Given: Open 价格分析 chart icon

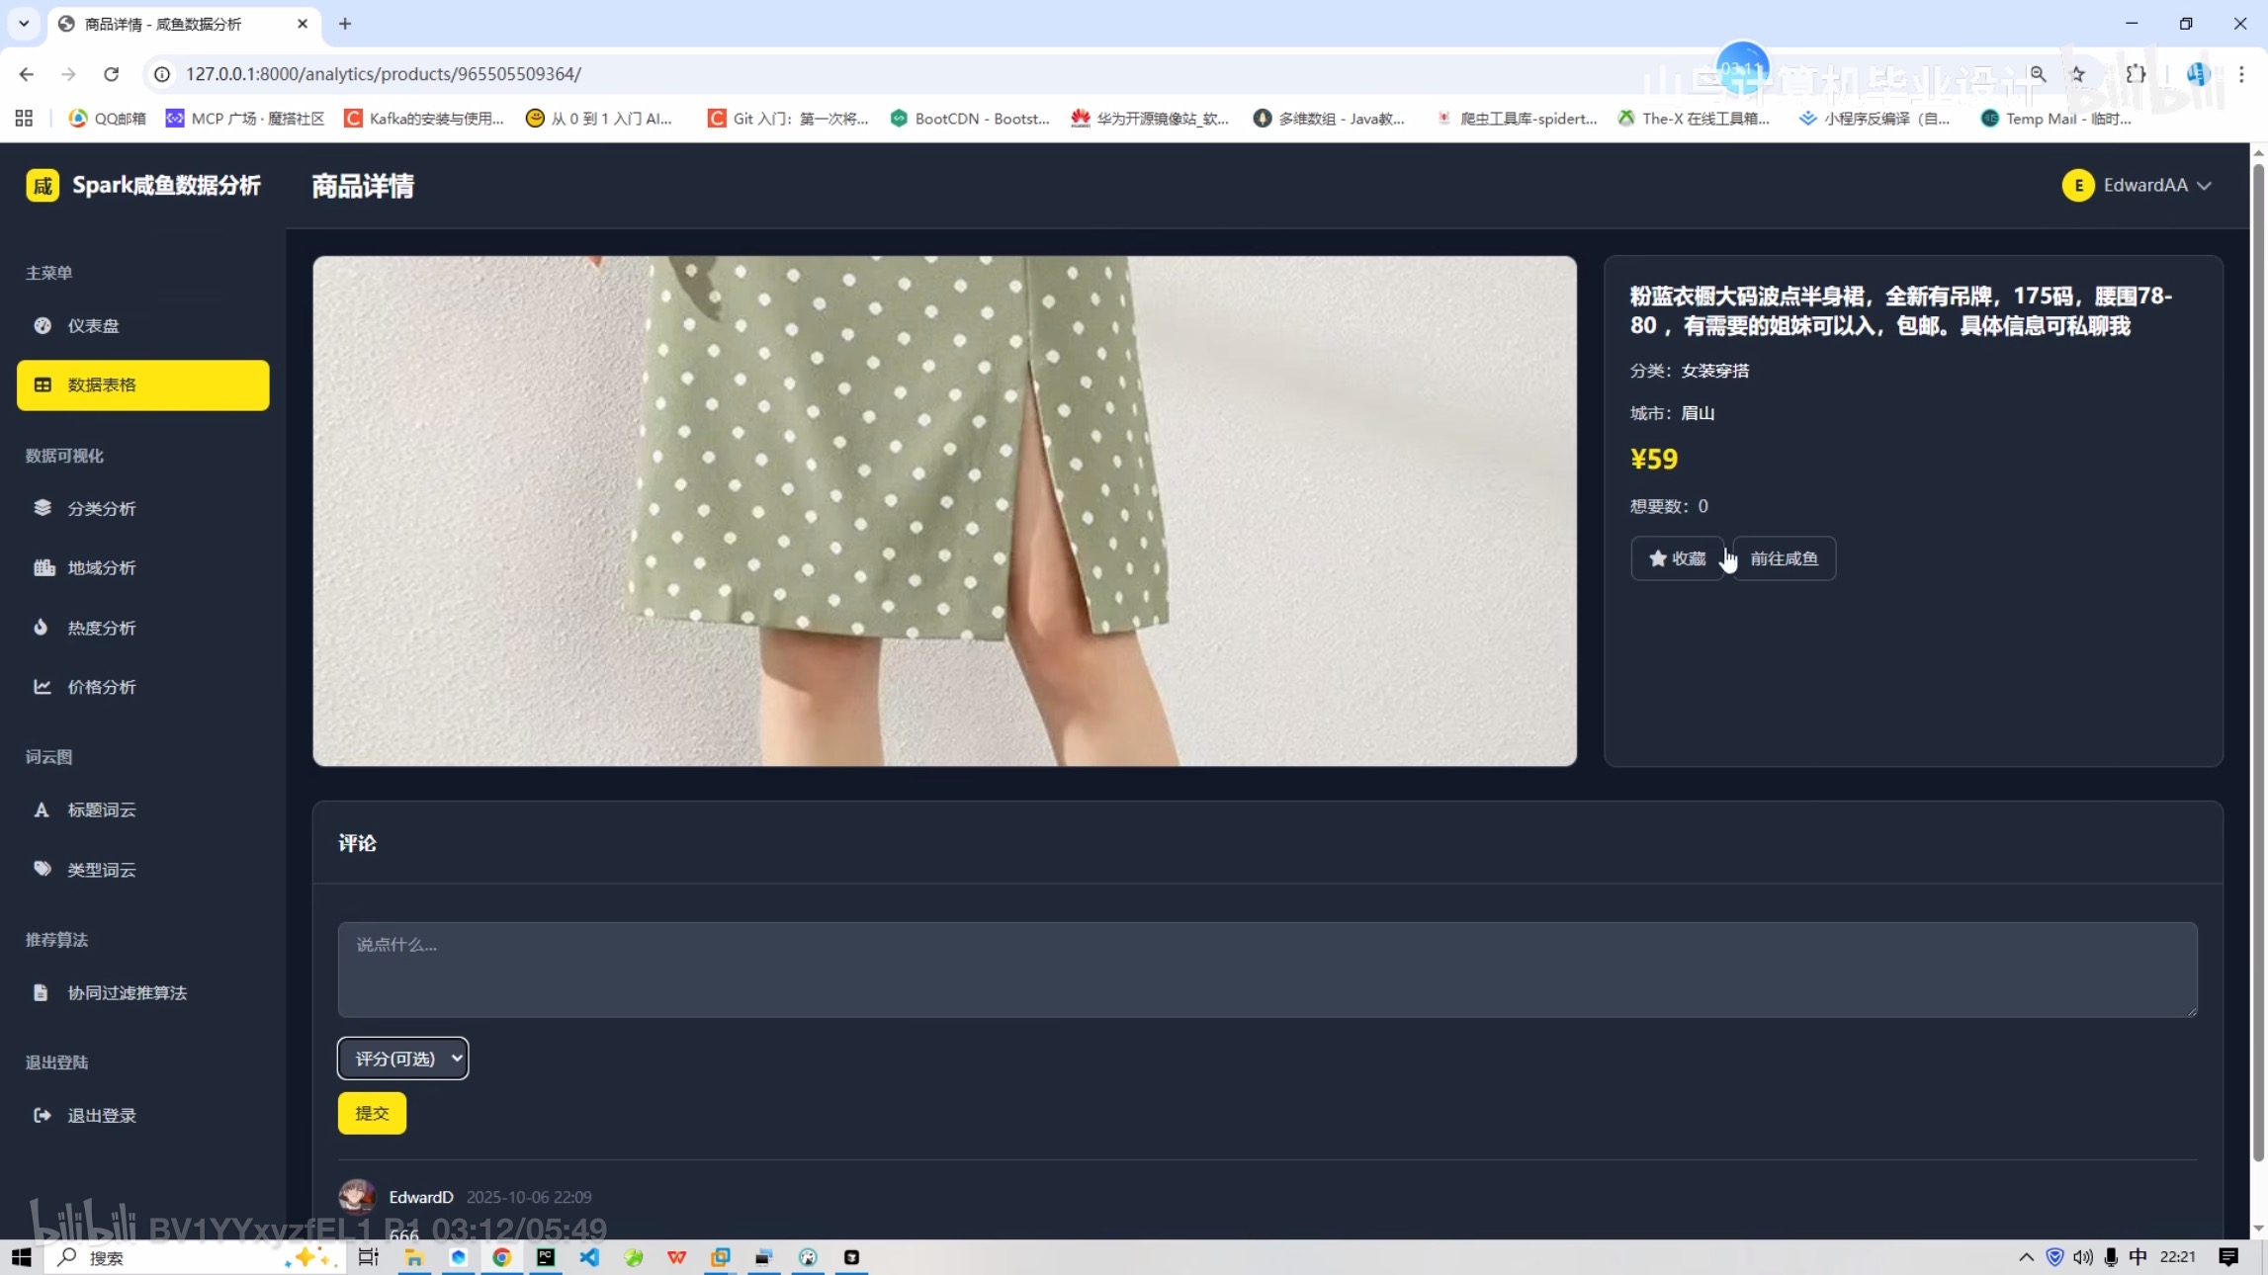Looking at the screenshot, I should (43, 686).
